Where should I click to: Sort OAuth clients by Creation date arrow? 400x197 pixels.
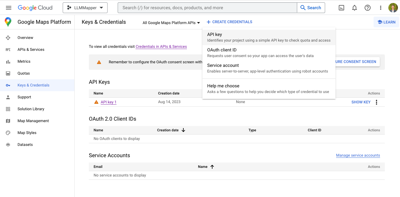[x=183, y=130]
